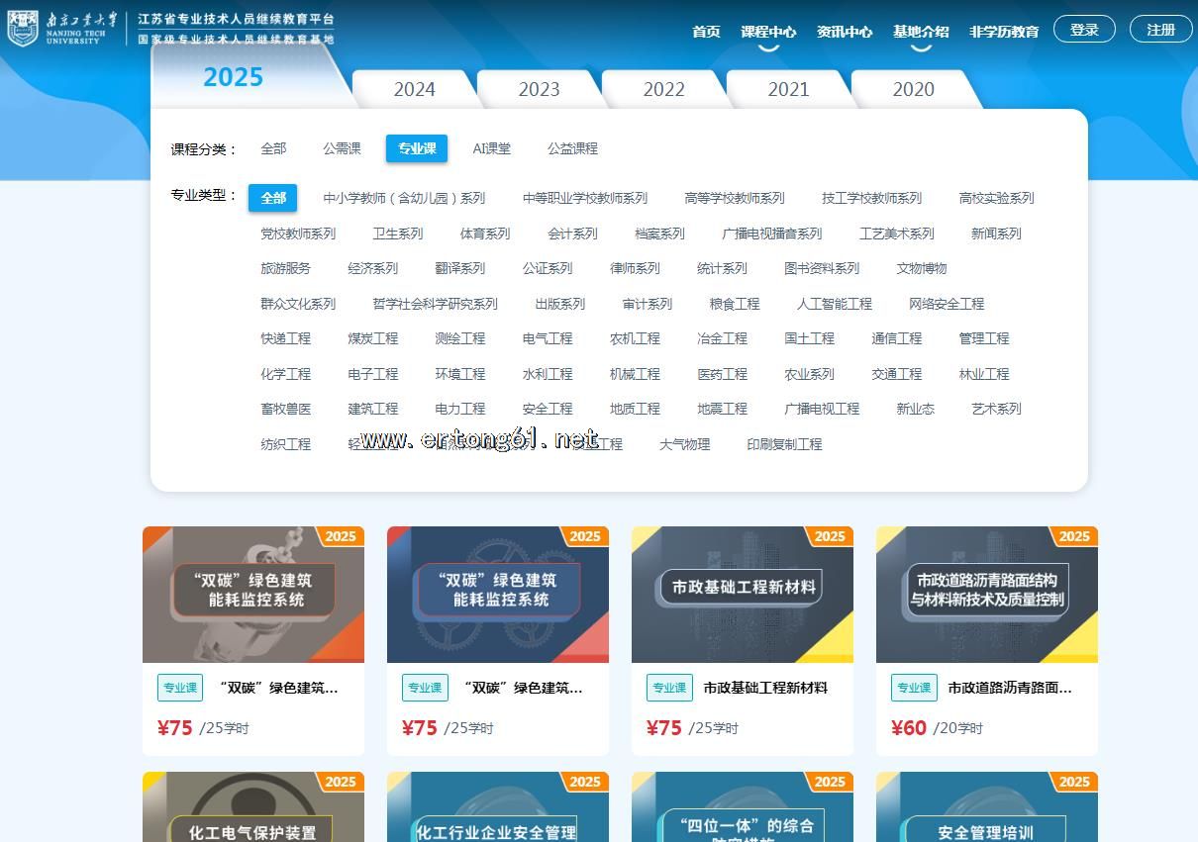This screenshot has width=1198, height=842.
Task: Go to 首页 home page
Action: (x=706, y=32)
